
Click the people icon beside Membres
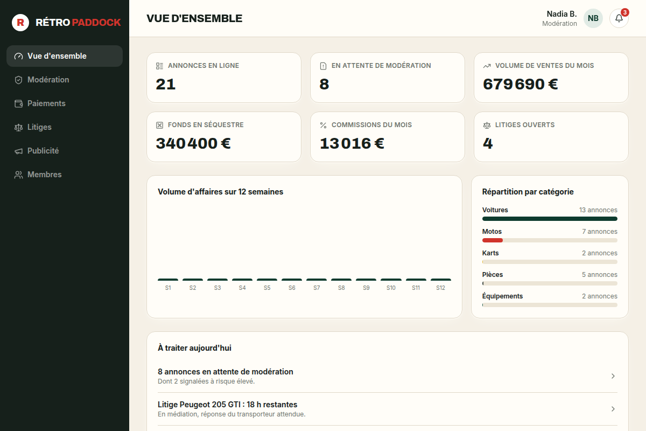[18, 175]
